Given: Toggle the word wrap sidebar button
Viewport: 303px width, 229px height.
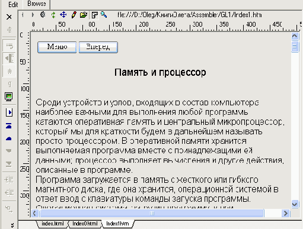Looking at the screenshot, I should (x=9, y=46).
